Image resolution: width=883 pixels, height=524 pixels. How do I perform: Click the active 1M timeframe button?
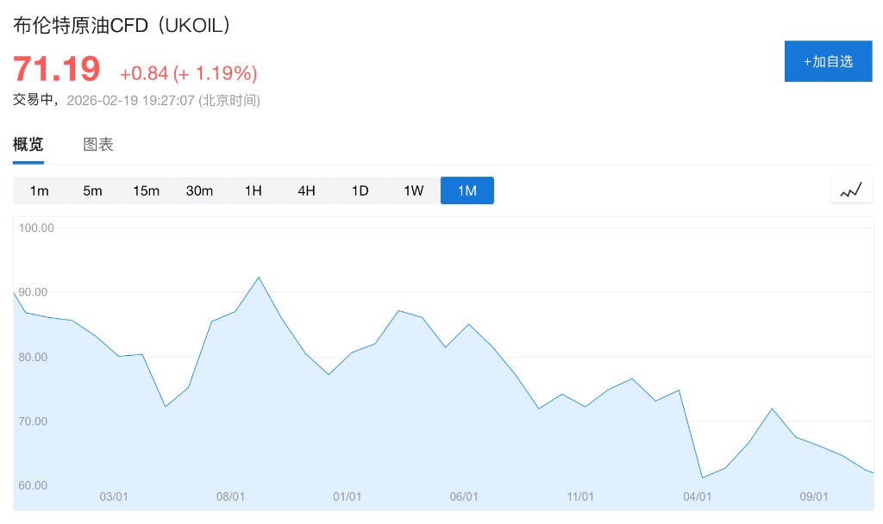pos(467,190)
